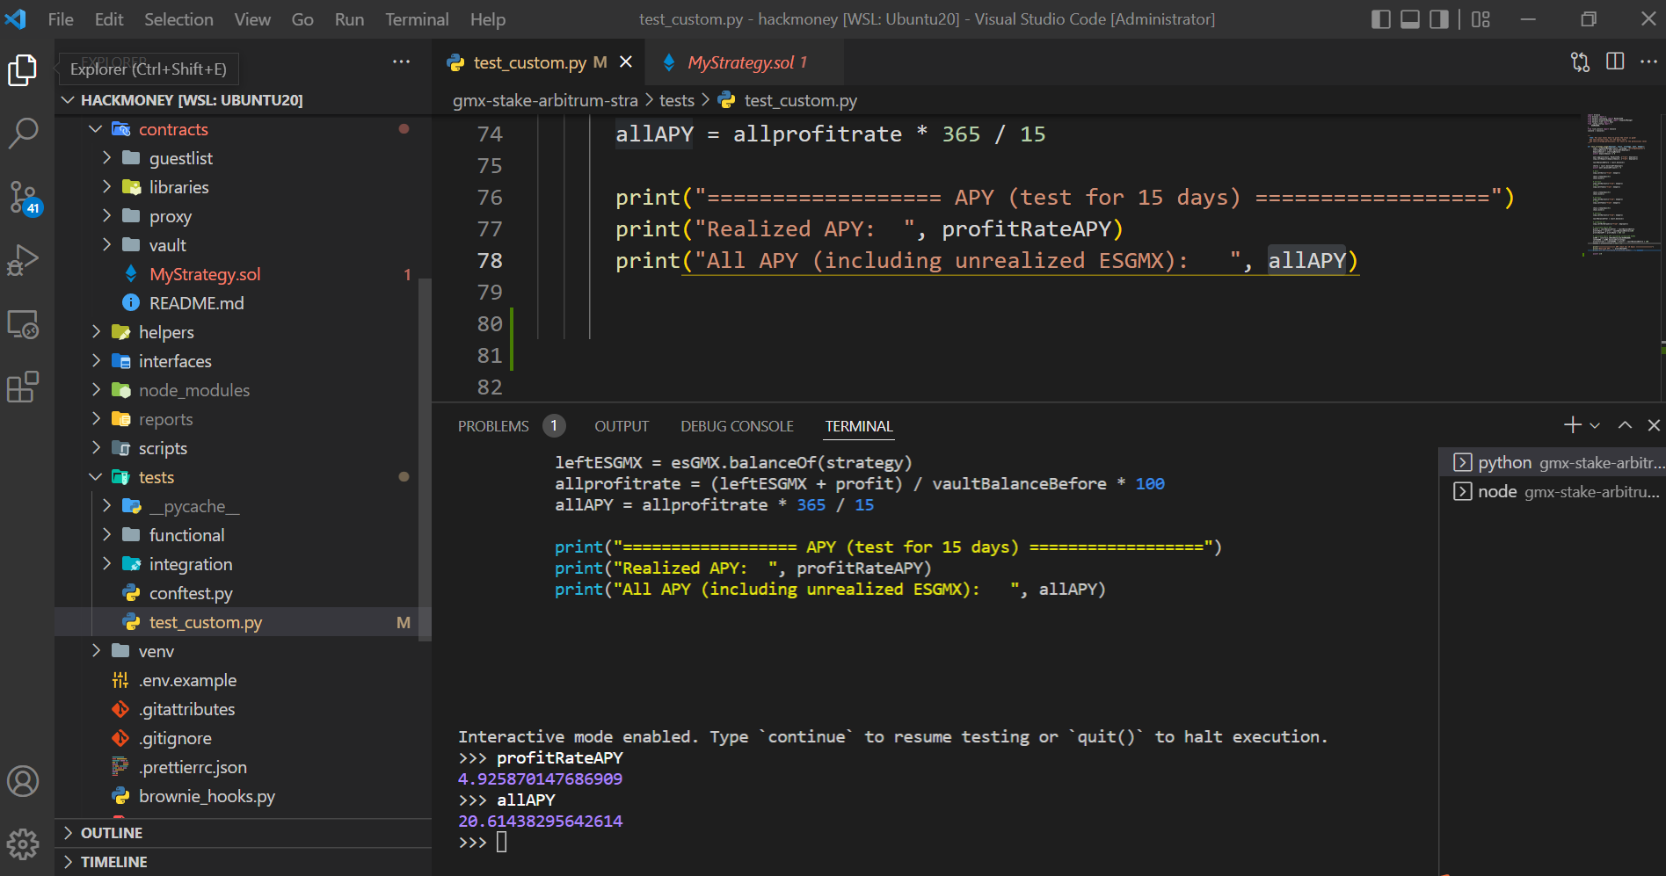
Task: Switch to the MyStrategy.sol editor tab
Action: [743, 62]
